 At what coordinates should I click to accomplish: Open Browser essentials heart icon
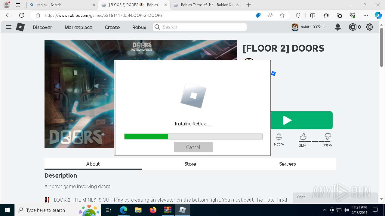tap(353, 15)
